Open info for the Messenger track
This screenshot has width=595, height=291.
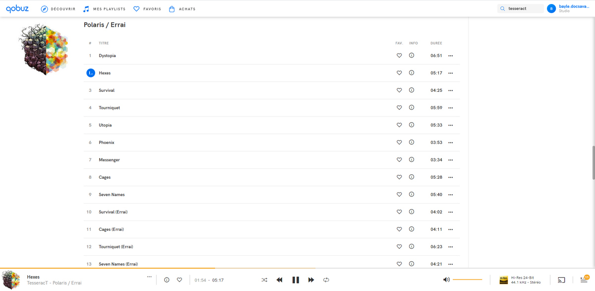pyautogui.click(x=412, y=160)
